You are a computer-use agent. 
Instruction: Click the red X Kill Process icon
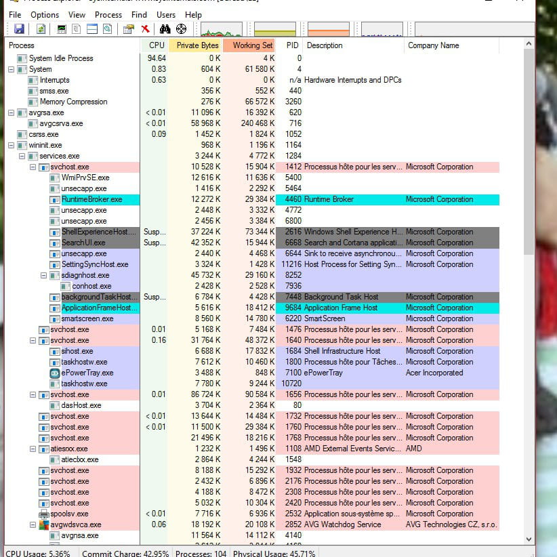click(145, 28)
